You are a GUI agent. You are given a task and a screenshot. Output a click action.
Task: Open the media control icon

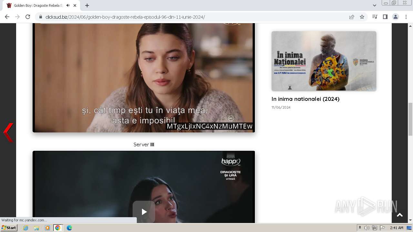pyautogui.click(x=375, y=17)
